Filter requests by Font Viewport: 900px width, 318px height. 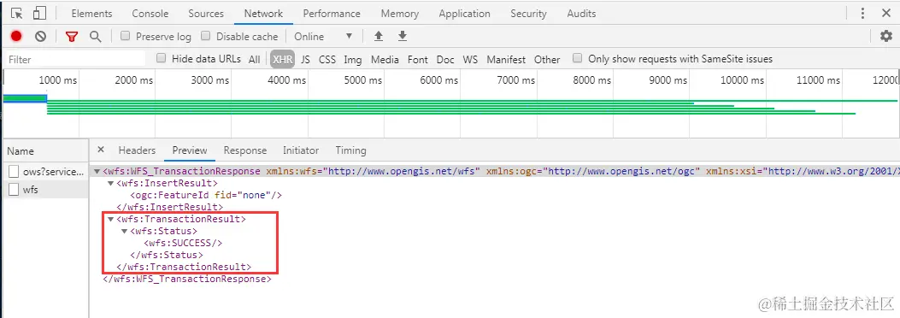click(418, 59)
